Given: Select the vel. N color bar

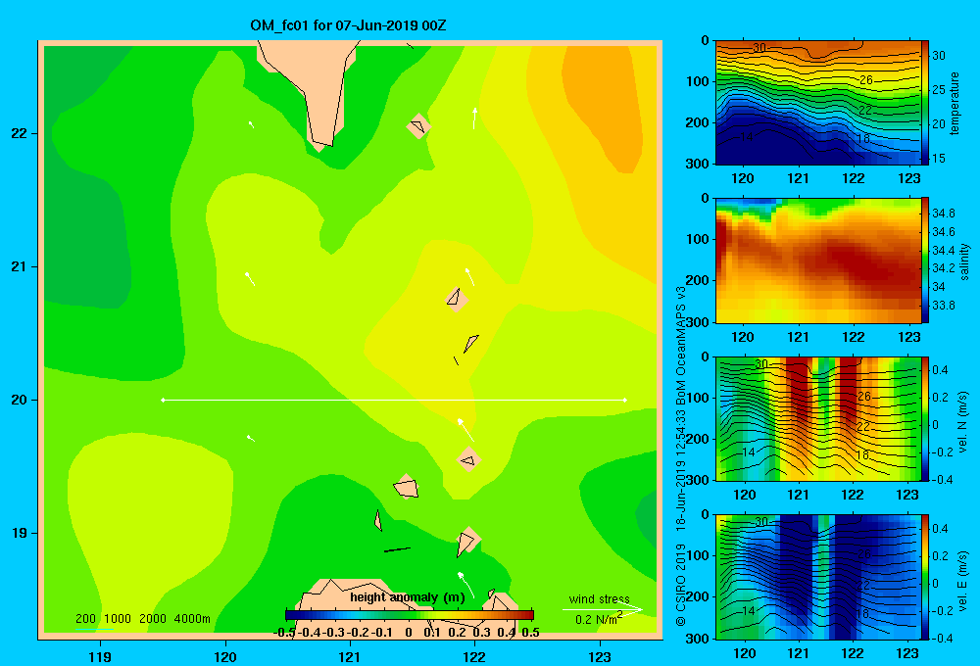Looking at the screenshot, I should click(x=925, y=418).
